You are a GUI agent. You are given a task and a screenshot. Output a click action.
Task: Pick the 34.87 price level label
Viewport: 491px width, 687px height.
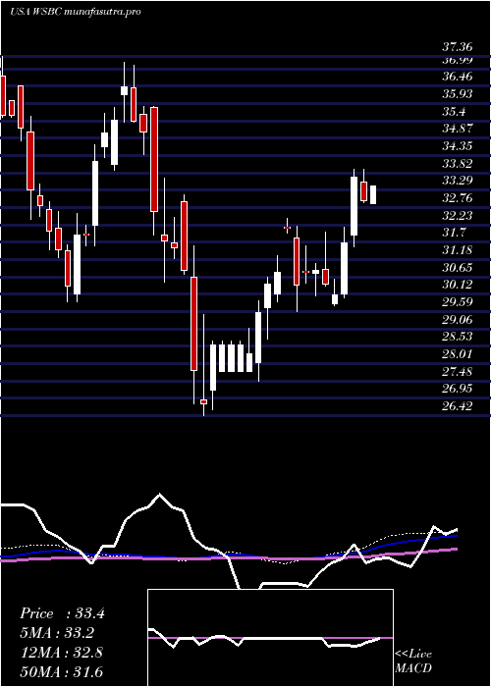[458, 129]
